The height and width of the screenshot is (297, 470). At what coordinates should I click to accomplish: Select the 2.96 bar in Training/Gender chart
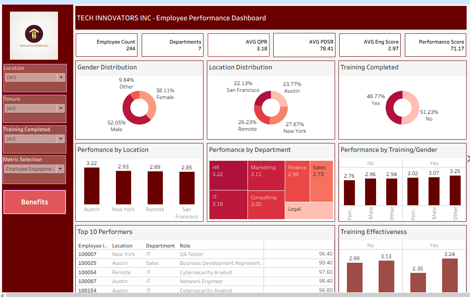coord(371,192)
